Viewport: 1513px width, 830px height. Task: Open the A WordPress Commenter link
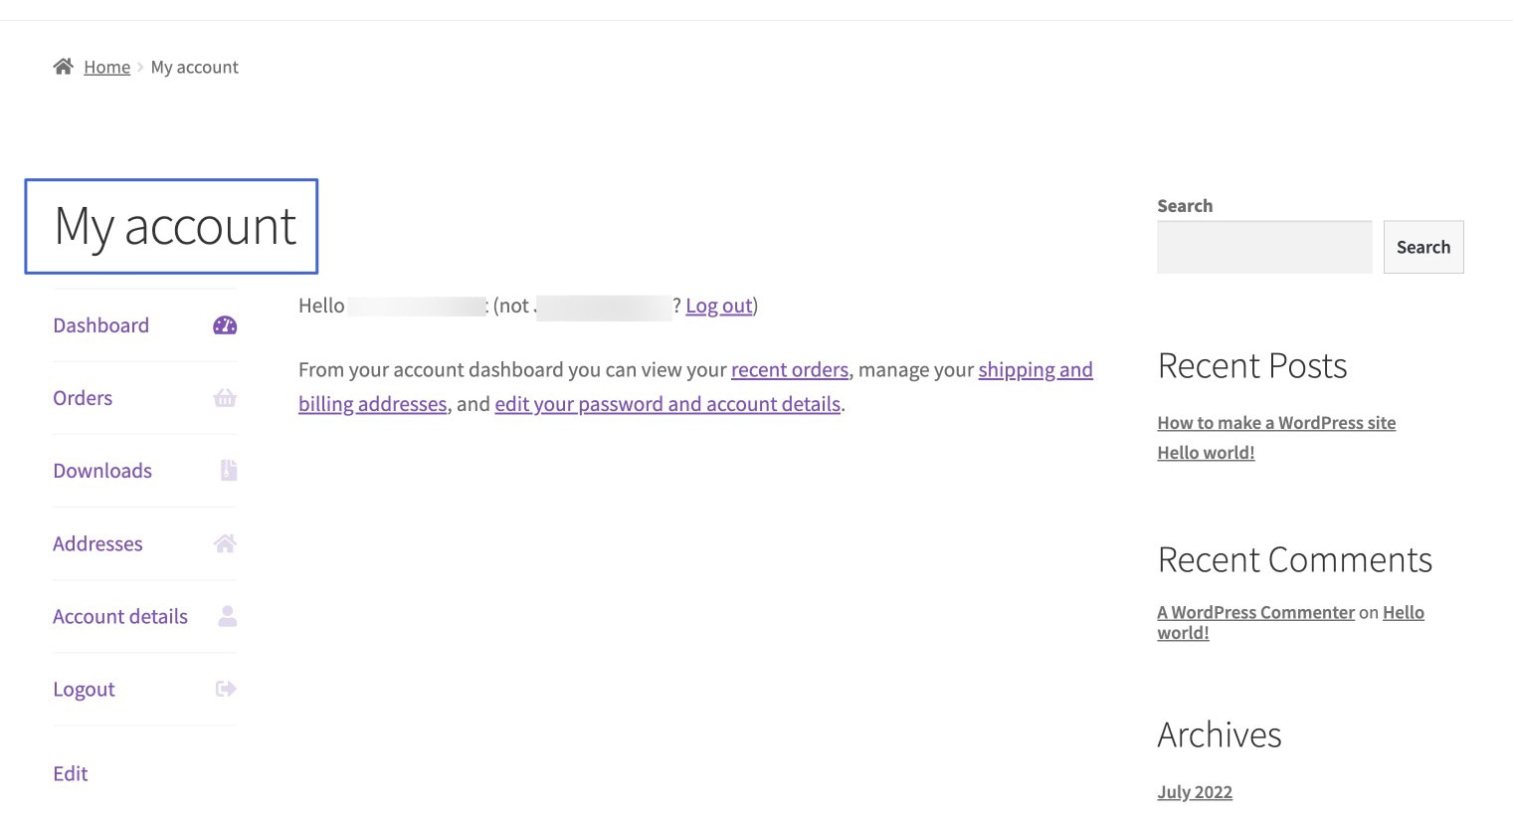click(1254, 611)
